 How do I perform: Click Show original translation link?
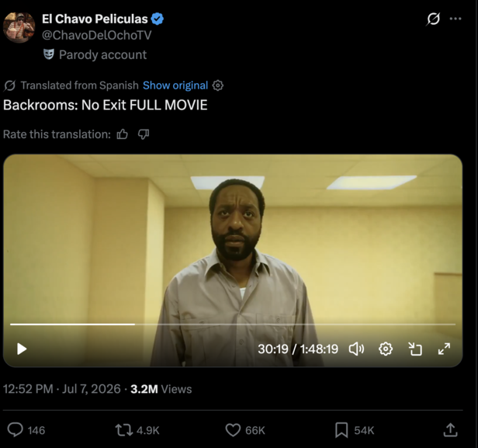coord(175,85)
